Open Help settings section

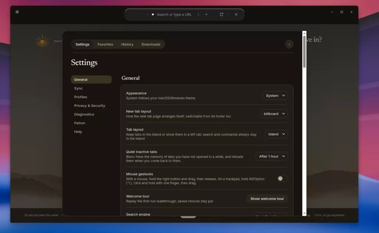click(91, 132)
